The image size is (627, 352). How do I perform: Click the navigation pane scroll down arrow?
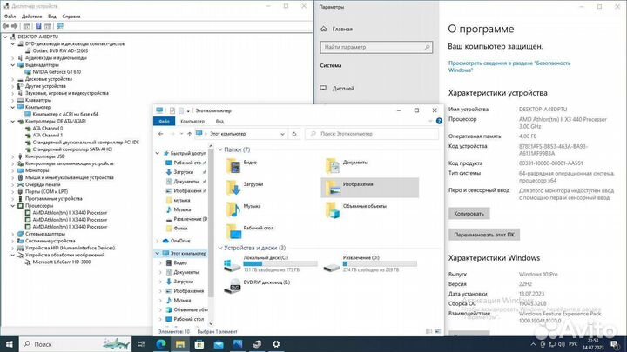pos(211,323)
